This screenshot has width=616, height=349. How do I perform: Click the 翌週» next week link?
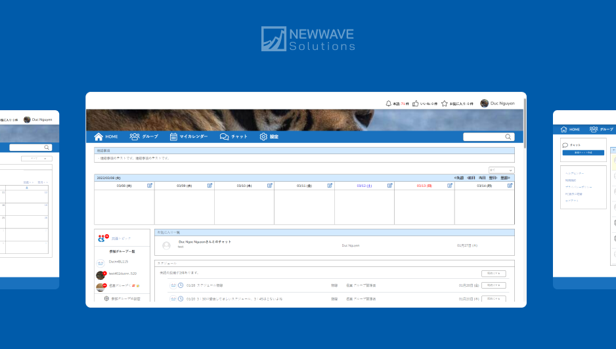click(505, 178)
